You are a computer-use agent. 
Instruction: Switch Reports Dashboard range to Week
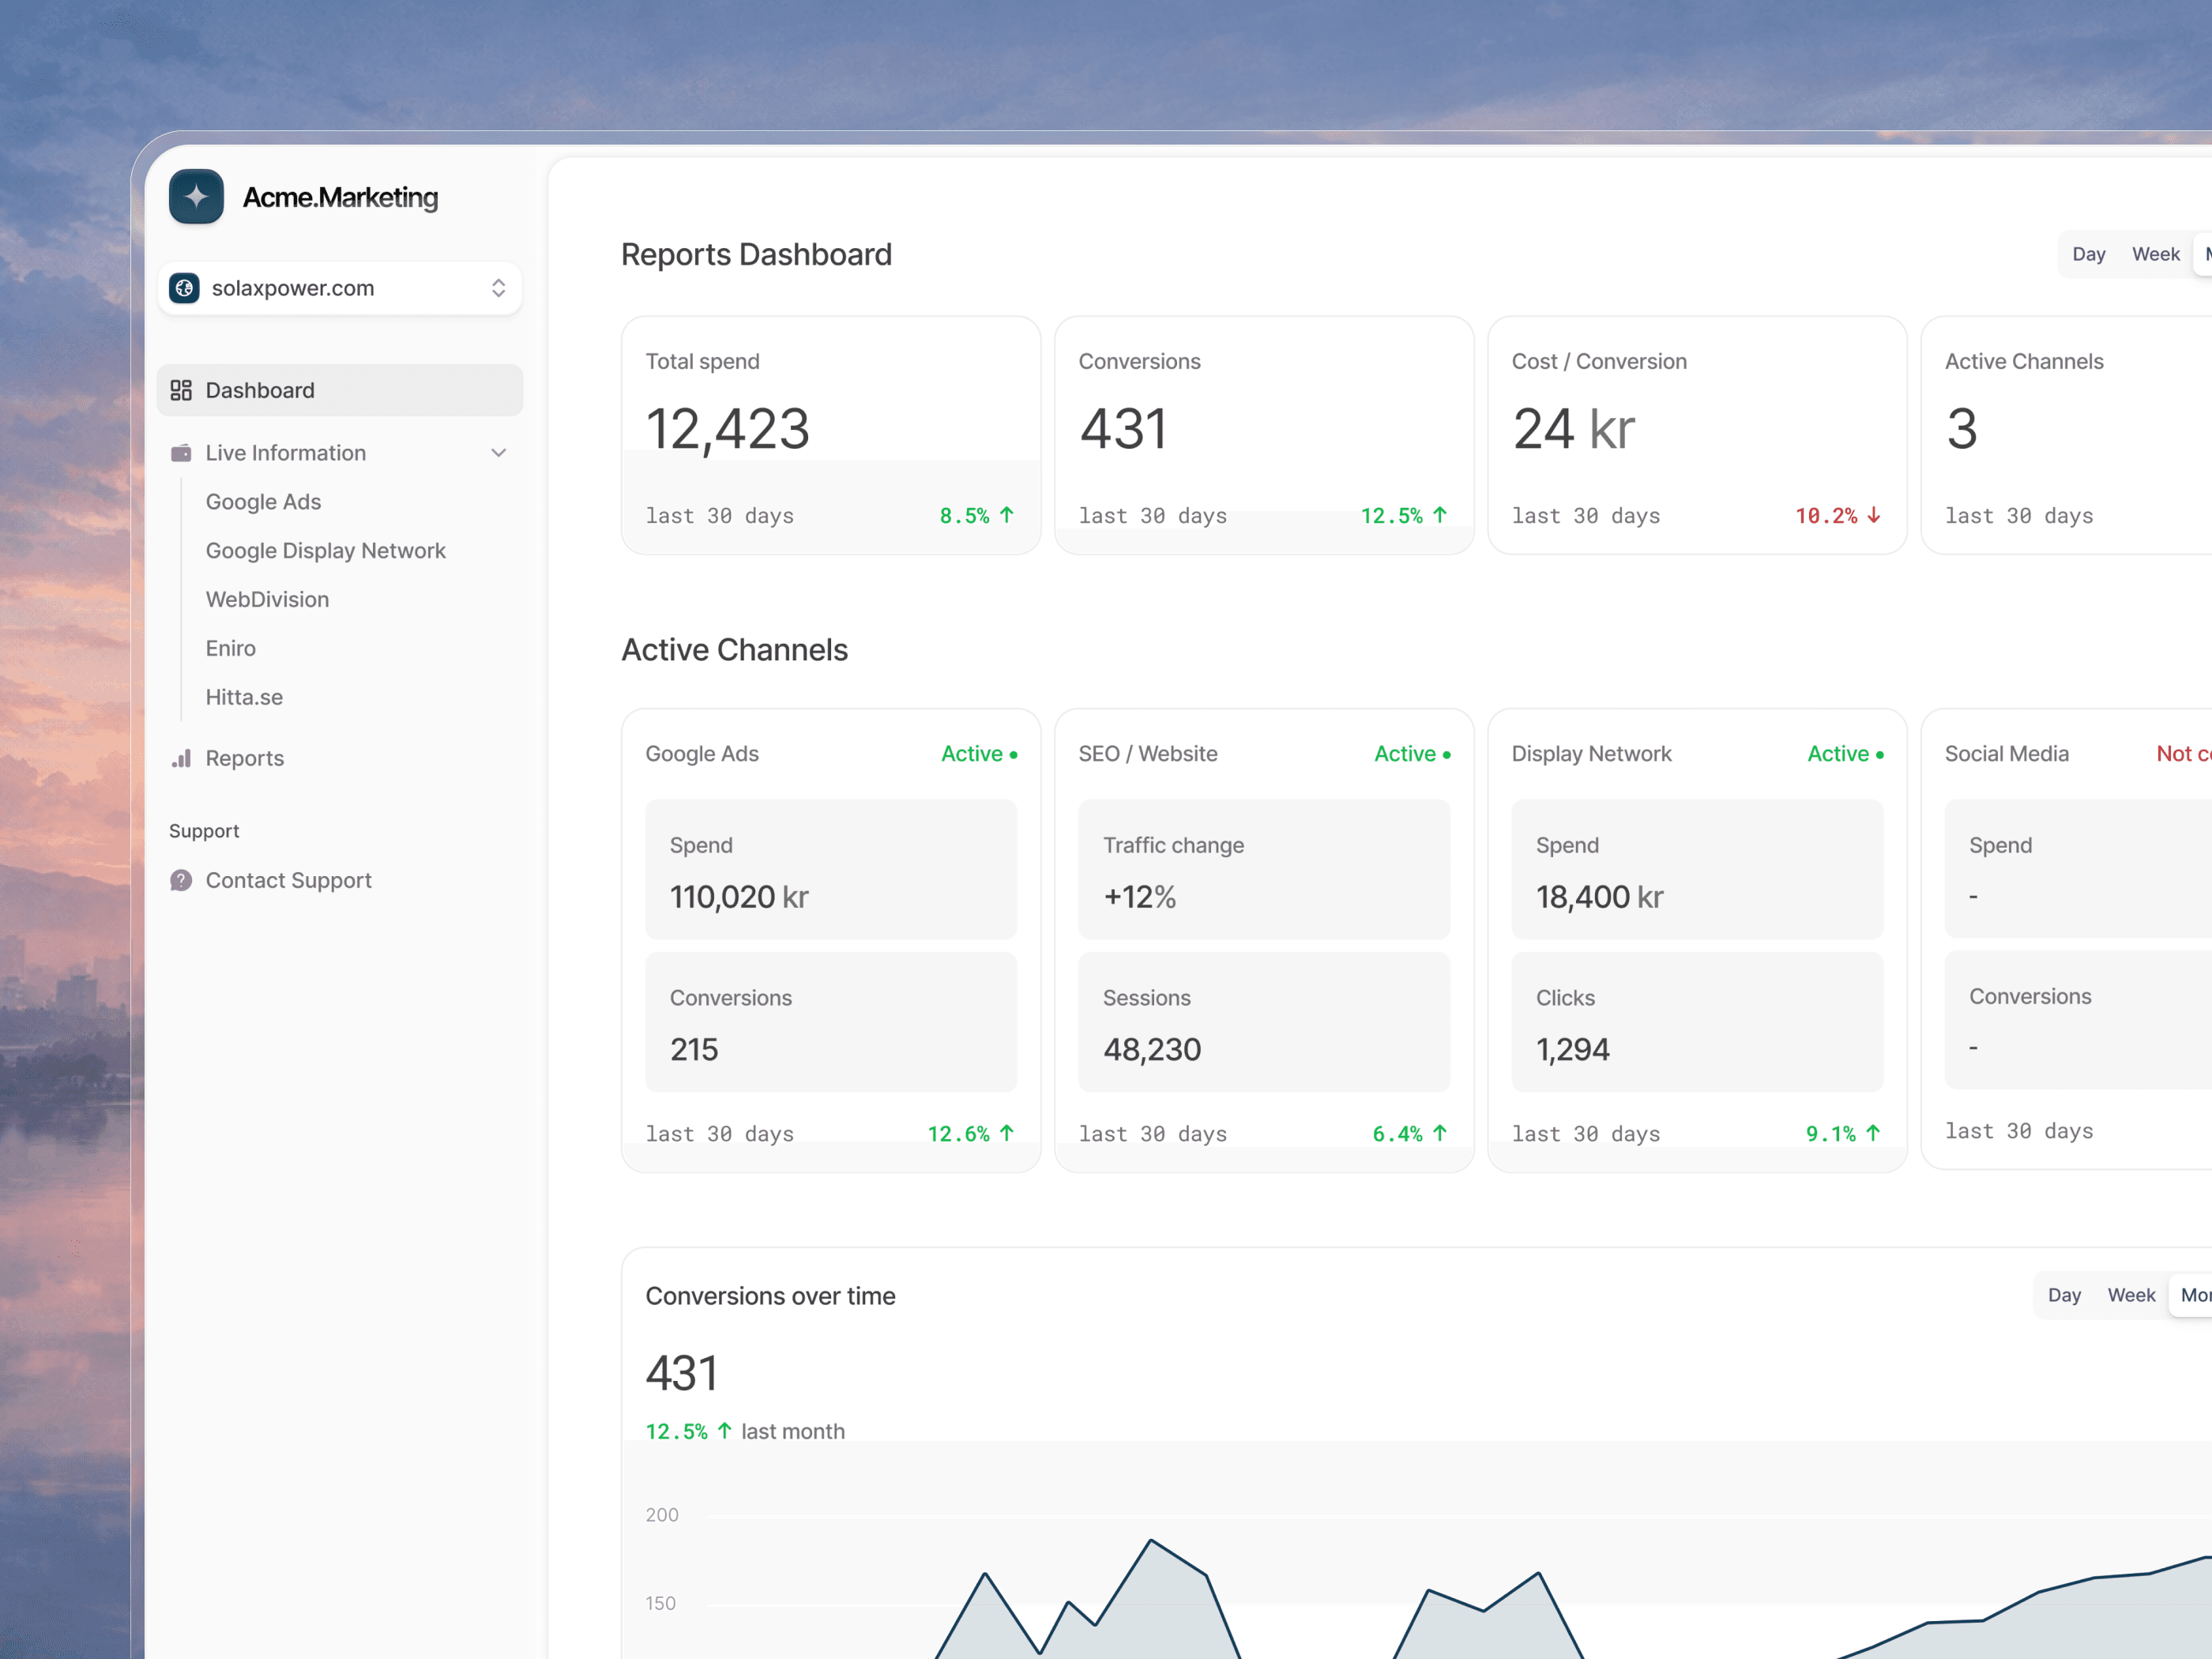2155,254
